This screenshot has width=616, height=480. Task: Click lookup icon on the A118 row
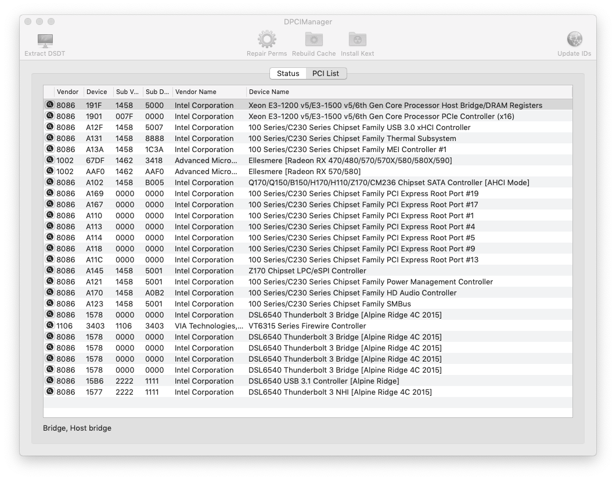(x=50, y=247)
